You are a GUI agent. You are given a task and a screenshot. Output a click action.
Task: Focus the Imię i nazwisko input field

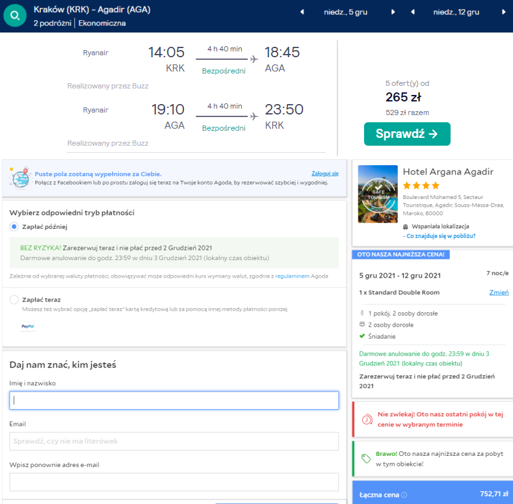click(x=174, y=400)
